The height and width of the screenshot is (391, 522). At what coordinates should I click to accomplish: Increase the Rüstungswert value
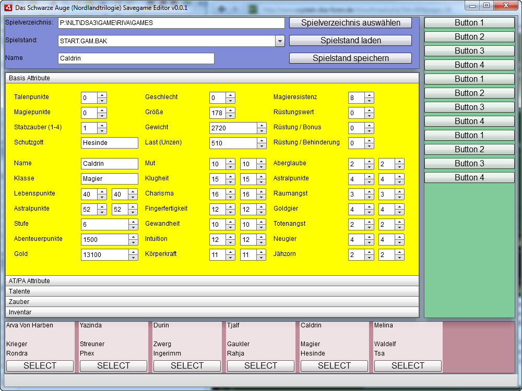click(369, 110)
